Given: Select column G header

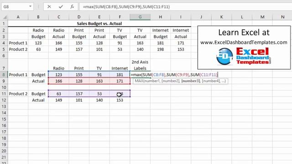Looking at the screenshot, I should 140,17.
